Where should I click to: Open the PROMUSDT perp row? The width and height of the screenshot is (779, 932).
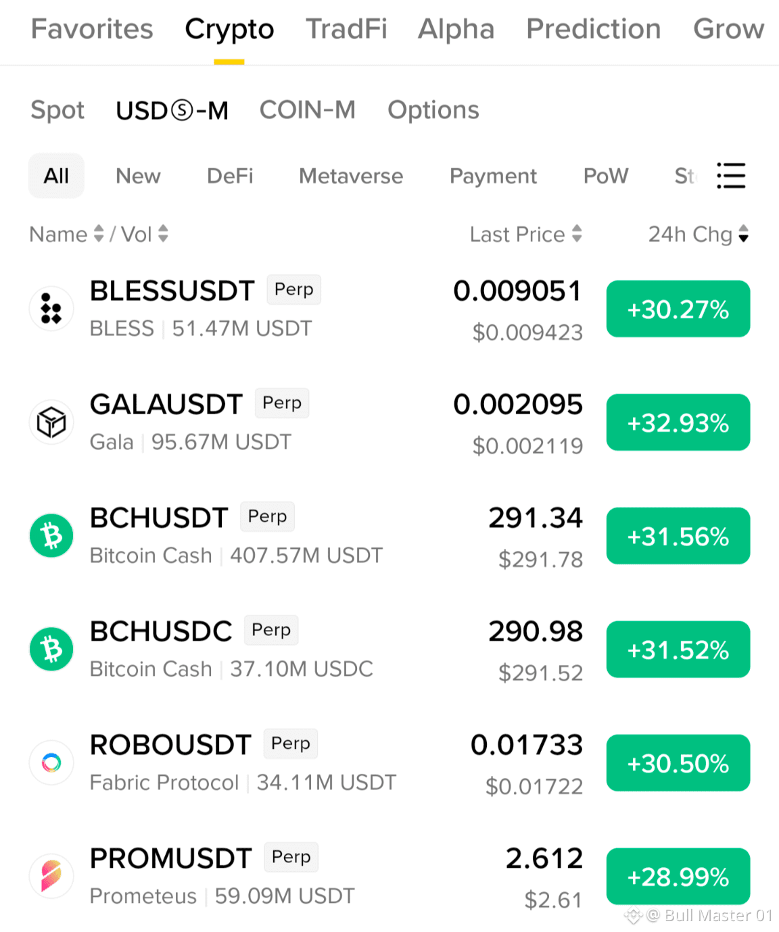pyautogui.click(x=389, y=877)
